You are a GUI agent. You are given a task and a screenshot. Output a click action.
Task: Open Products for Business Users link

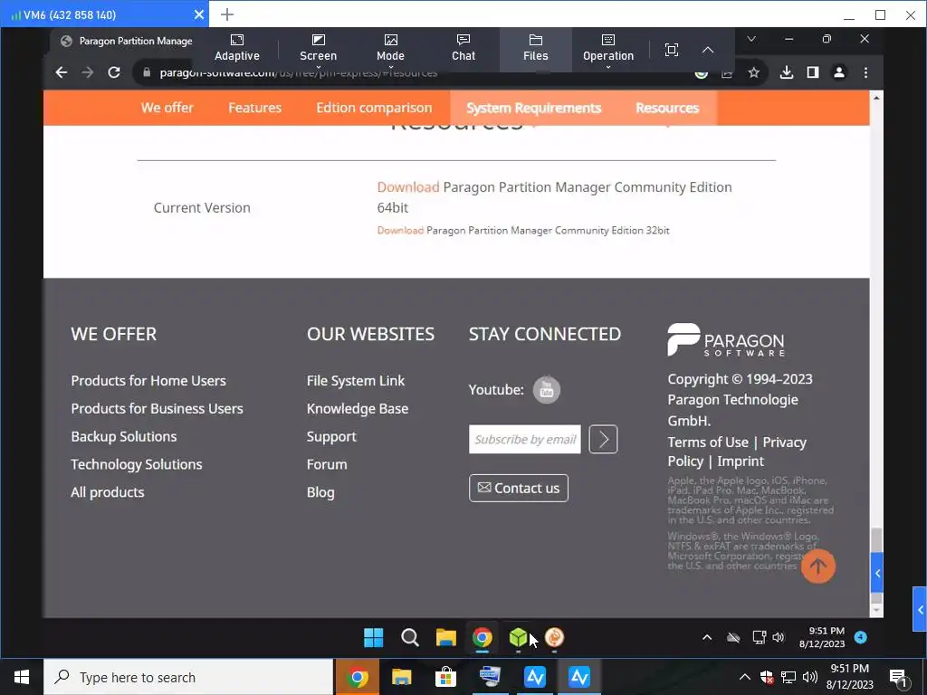[157, 408]
